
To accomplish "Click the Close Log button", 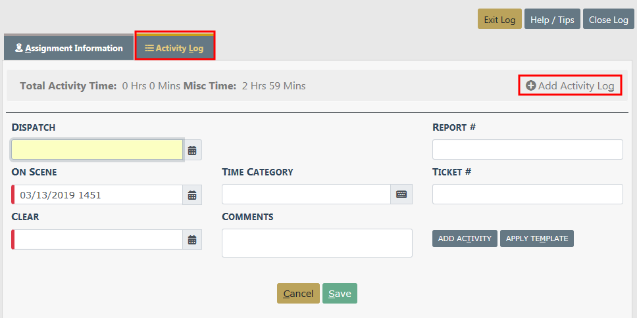I will (x=608, y=20).
